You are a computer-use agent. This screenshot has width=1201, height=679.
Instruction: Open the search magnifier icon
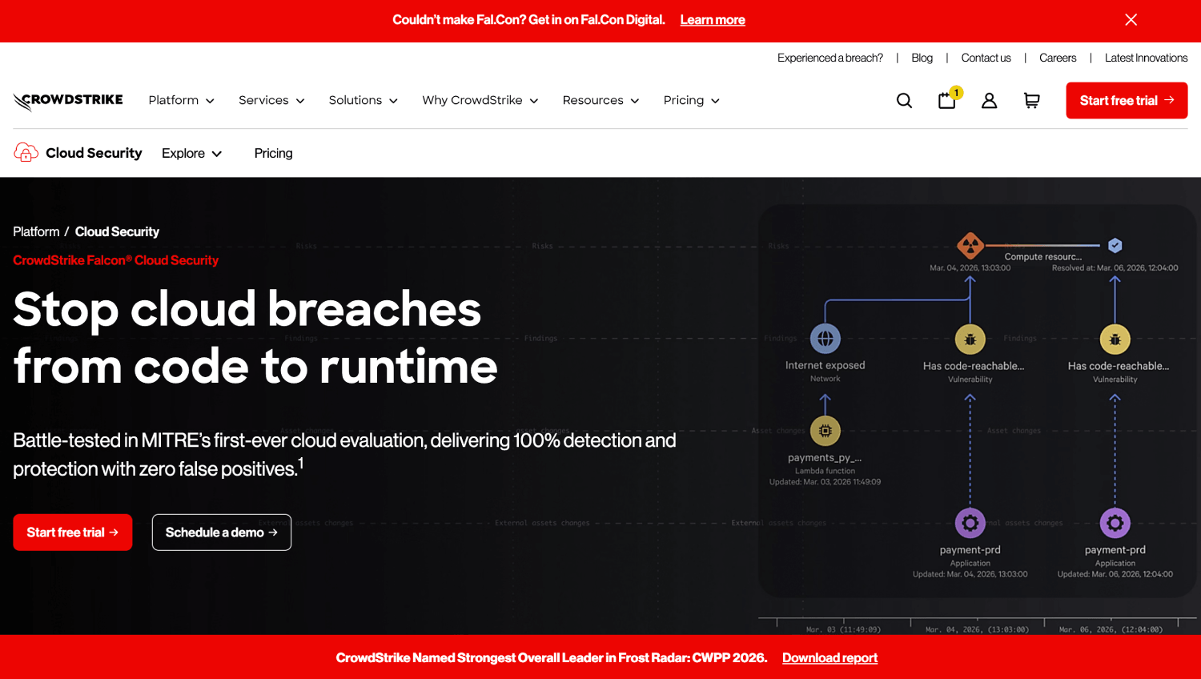click(904, 100)
